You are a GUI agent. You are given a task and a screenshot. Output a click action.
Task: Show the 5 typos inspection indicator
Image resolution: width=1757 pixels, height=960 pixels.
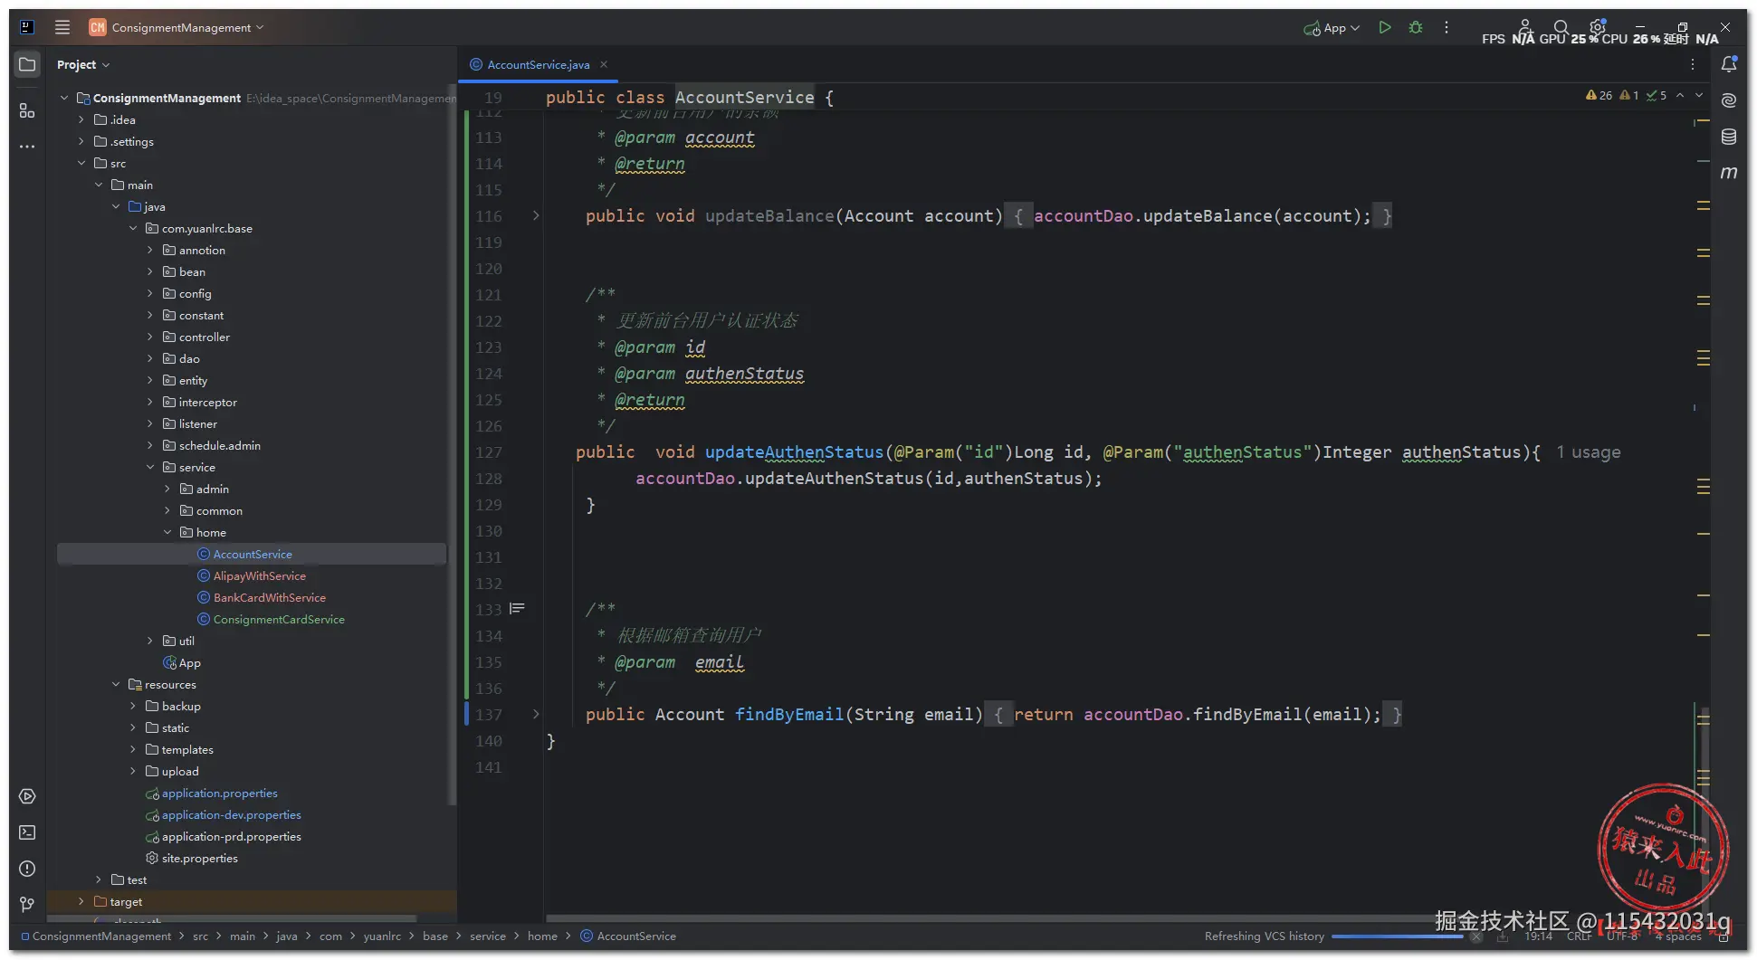1657,95
